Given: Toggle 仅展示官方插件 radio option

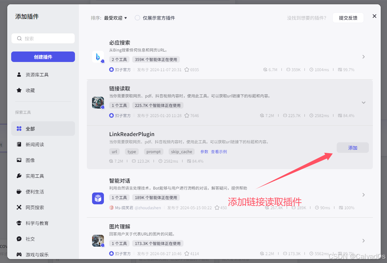Looking at the screenshot, I should click(x=137, y=18).
